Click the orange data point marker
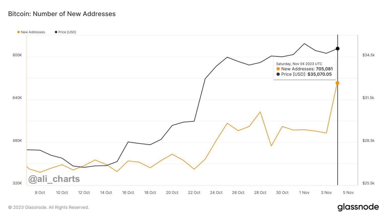The image size is (387, 217). [x=338, y=82]
